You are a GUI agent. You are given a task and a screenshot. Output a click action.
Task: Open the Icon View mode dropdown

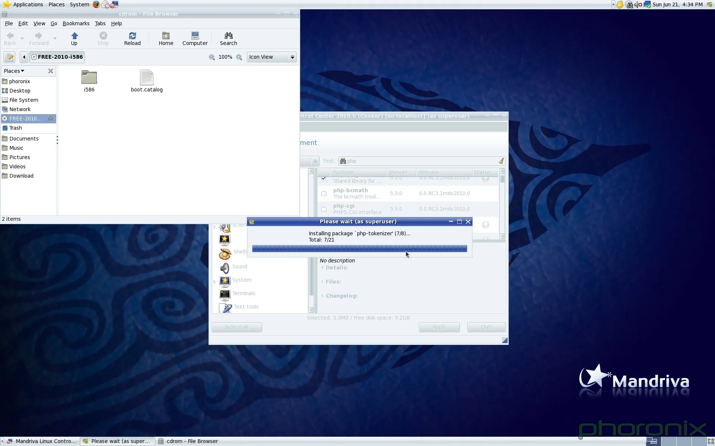271,57
